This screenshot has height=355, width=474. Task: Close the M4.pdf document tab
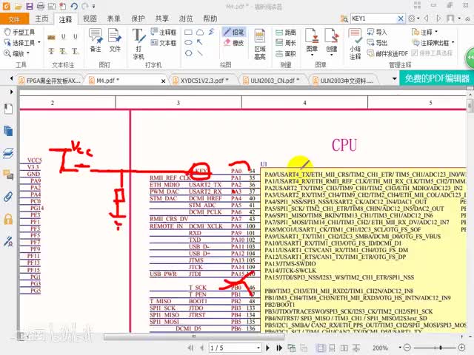pos(163,81)
